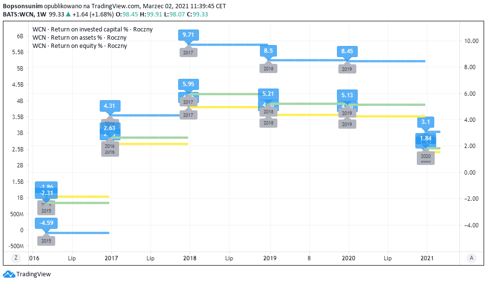This screenshot has width=487, height=283.
Task: Click the 2.63 value marker
Action: click(109, 128)
